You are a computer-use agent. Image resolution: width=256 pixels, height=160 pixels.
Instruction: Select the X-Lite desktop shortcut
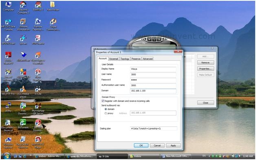click(38, 90)
